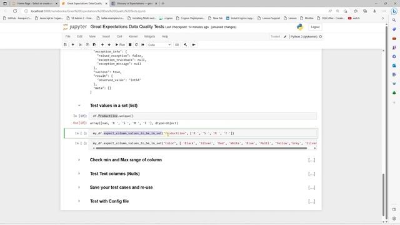The height and width of the screenshot is (225, 400).
Task: Insert a cell below with plus icon
Action: click(72, 44)
